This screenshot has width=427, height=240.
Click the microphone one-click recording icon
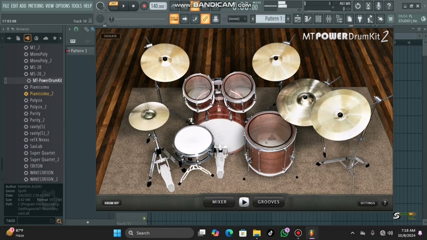click(x=379, y=6)
